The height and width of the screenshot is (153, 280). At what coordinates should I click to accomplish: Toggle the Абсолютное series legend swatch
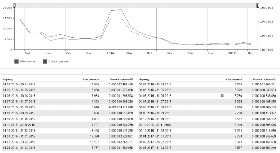[17, 61]
